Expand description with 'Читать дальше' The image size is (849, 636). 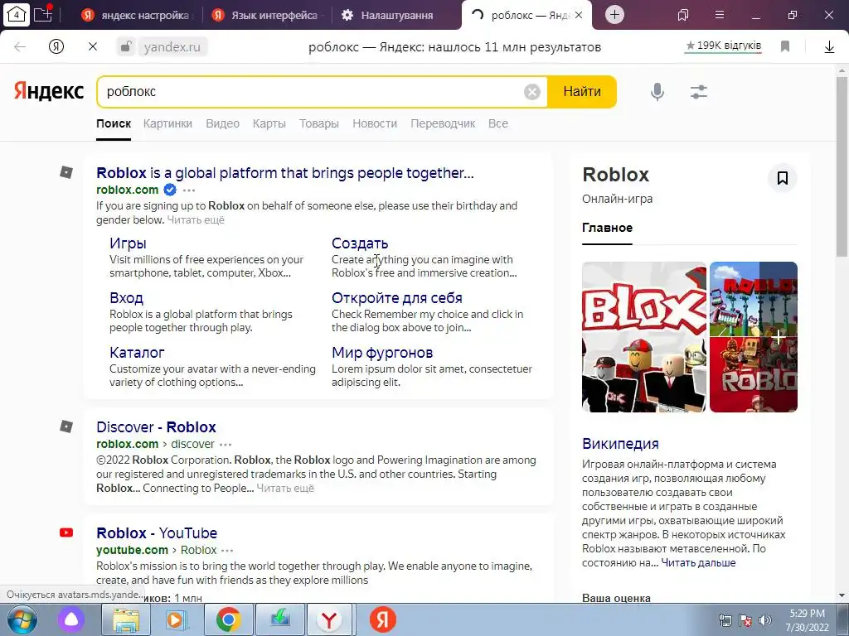pos(698,563)
